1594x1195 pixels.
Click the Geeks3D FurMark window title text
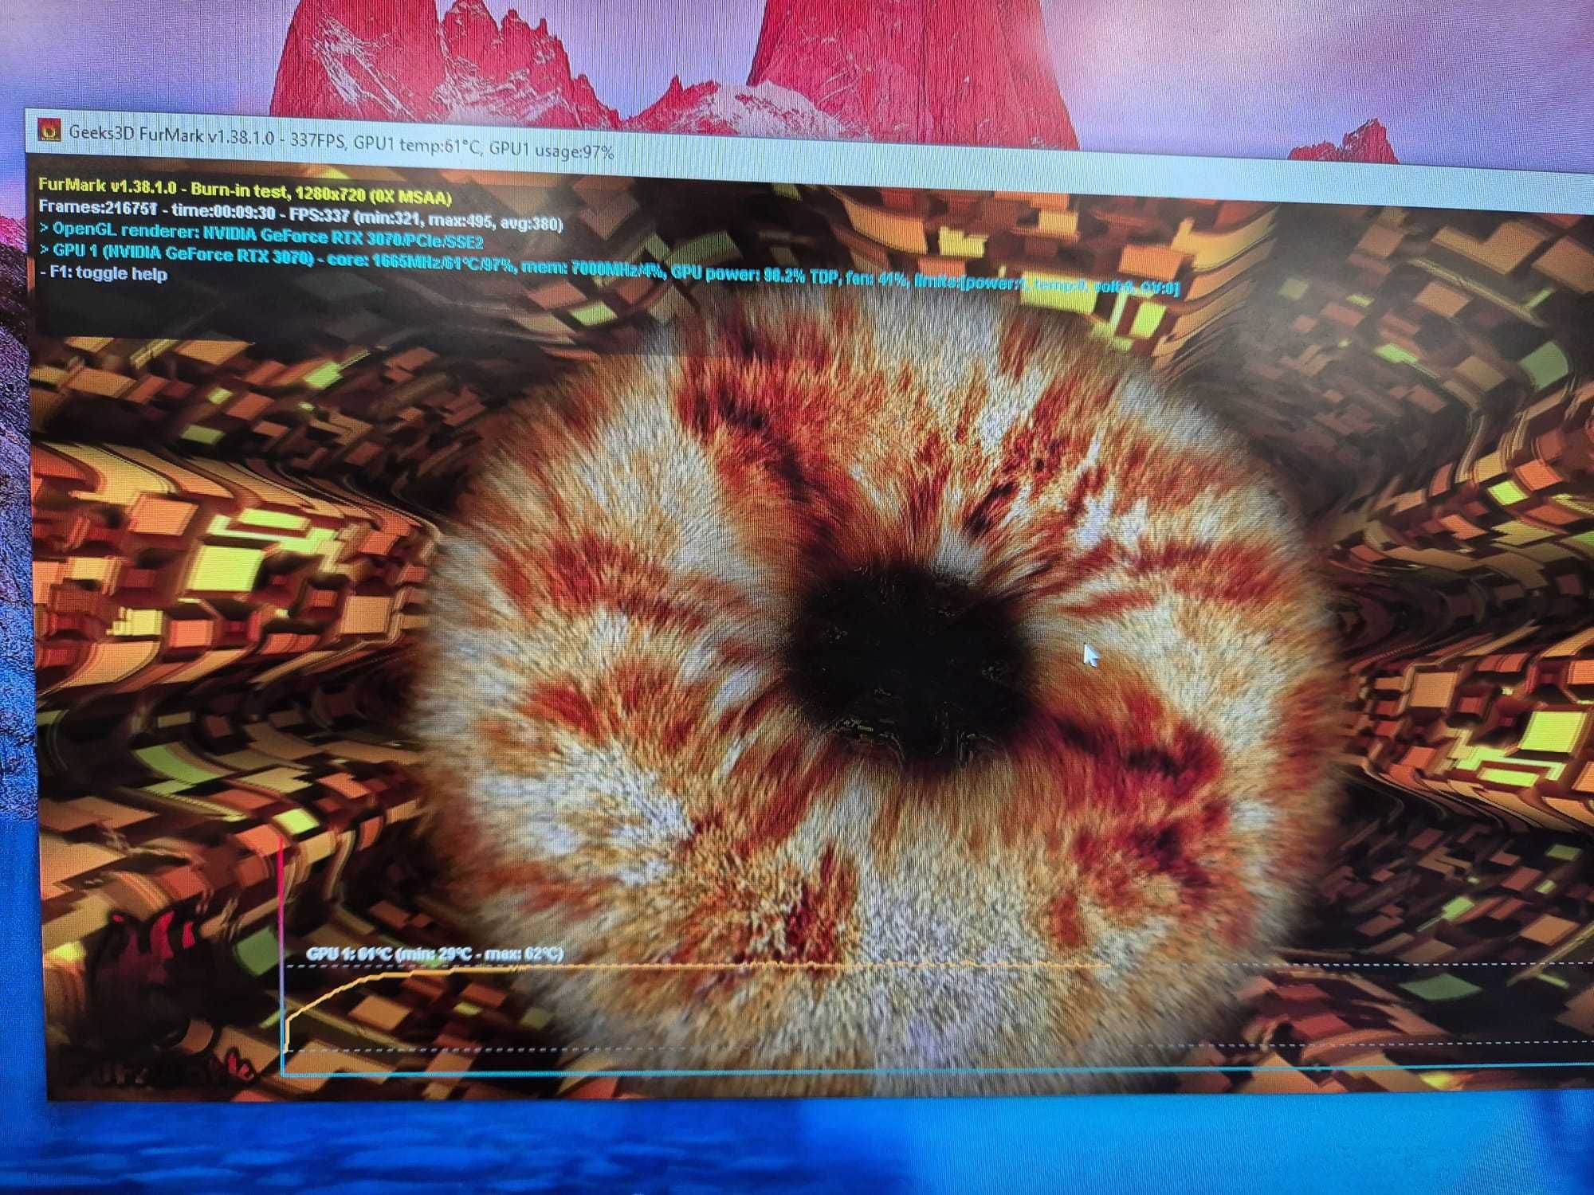(342, 143)
